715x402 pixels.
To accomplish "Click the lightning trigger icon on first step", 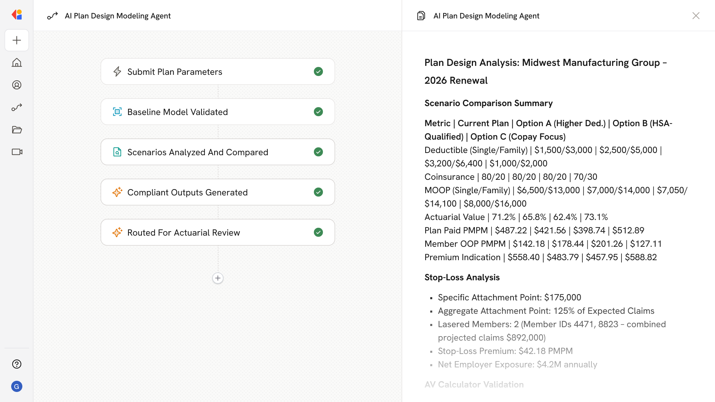I will click(x=117, y=71).
